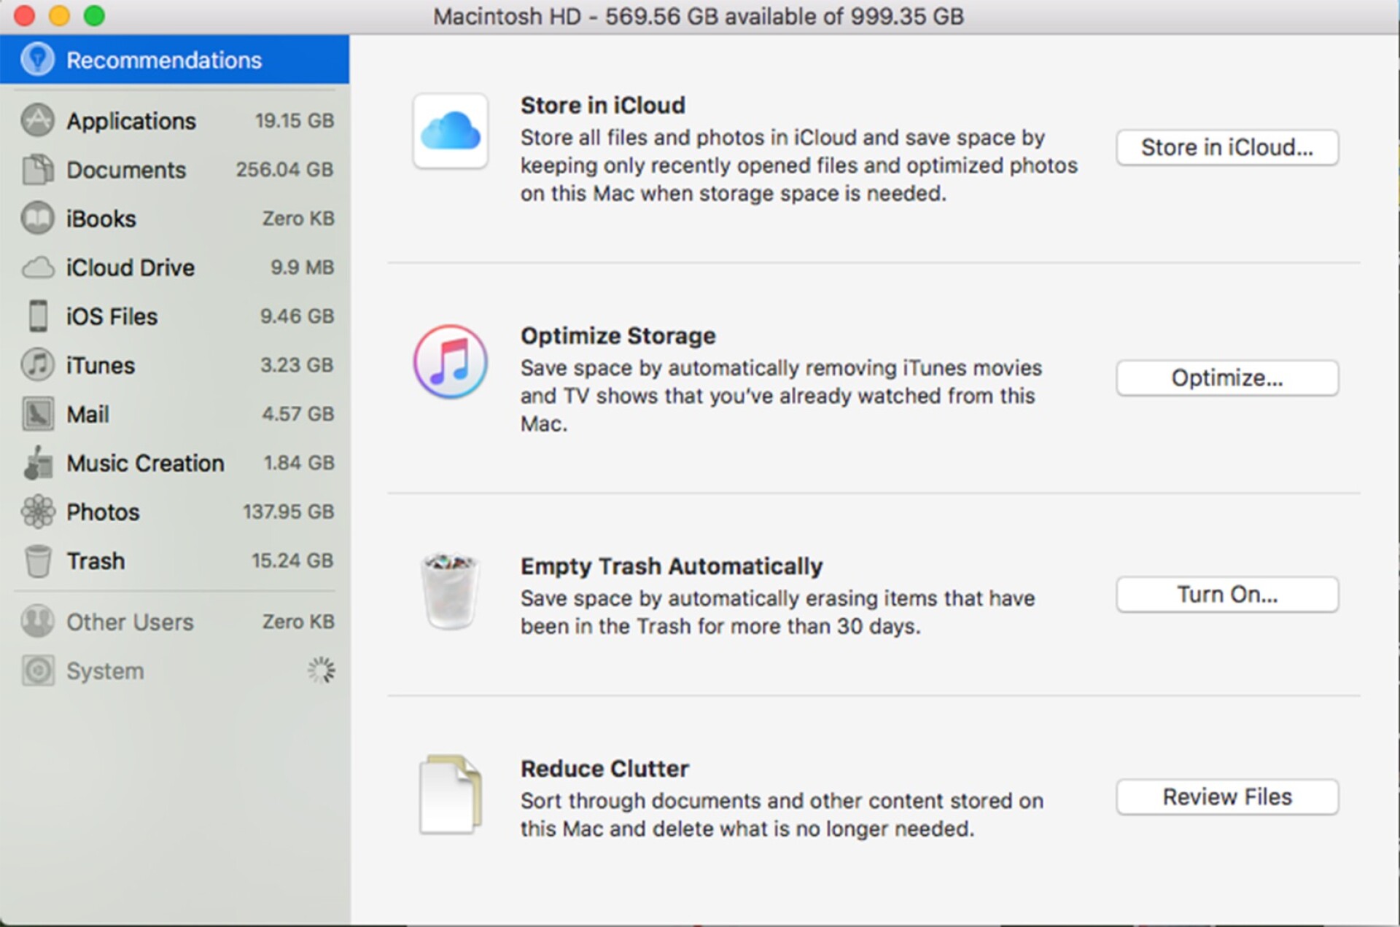The height and width of the screenshot is (927, 1400).
Task: Click the Applications sidebar icon
Action: [x=36, y=120]
